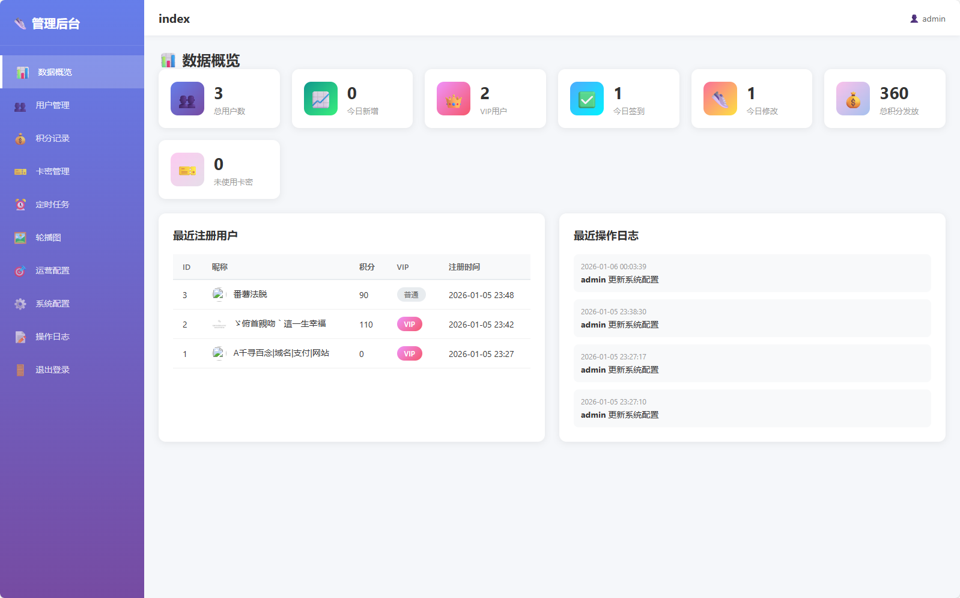Click the index page title

click(174, 19)
